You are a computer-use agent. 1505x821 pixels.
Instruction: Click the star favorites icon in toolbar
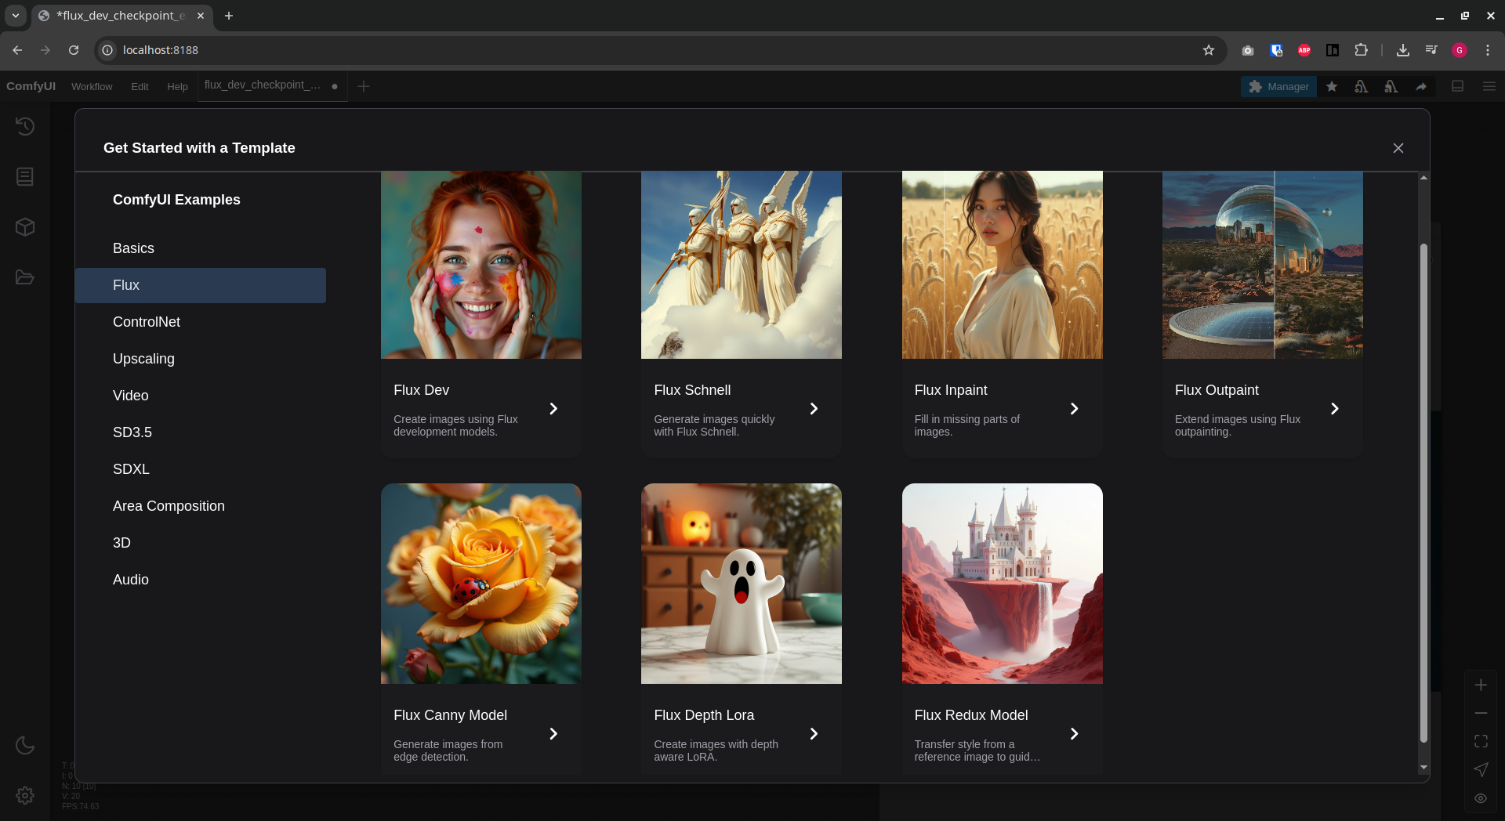point(1331,86)
